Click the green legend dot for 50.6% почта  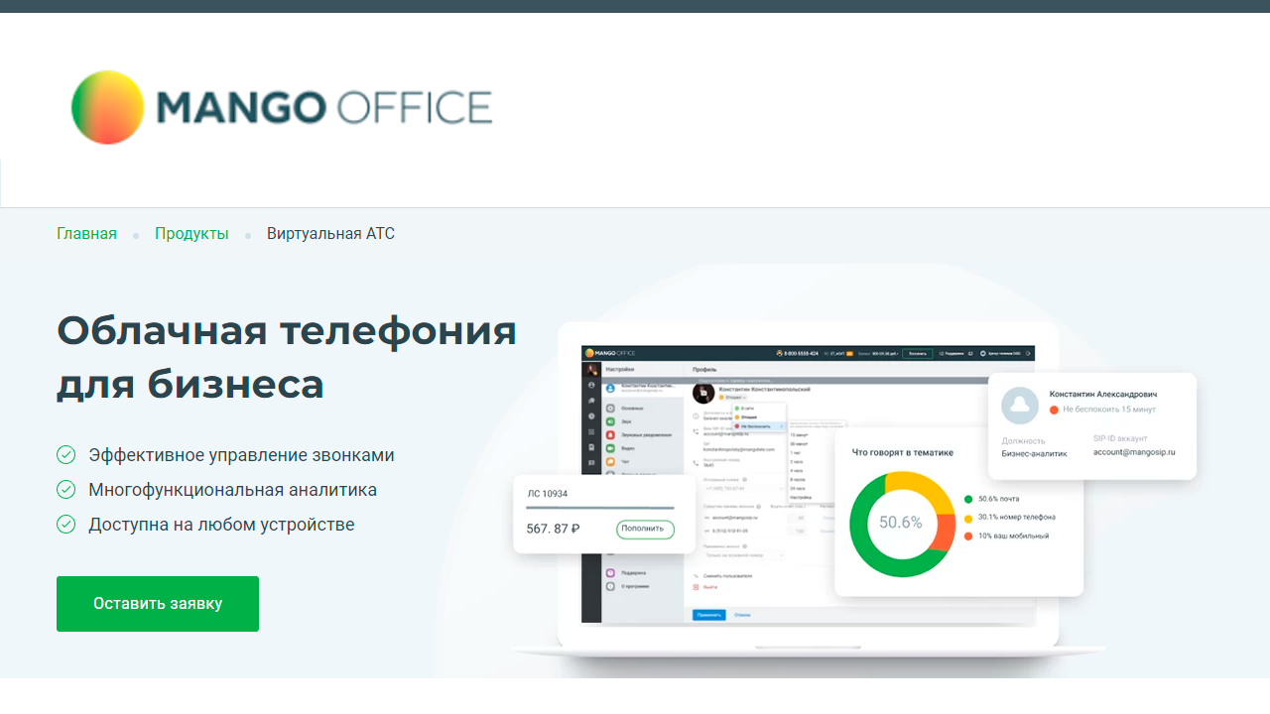[968, 499]
